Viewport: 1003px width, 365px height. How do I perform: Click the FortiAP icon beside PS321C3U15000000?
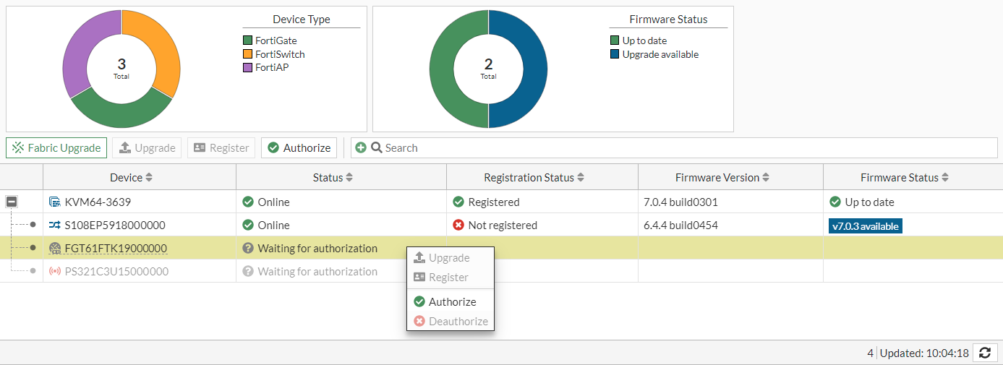(x=55, y=271)
